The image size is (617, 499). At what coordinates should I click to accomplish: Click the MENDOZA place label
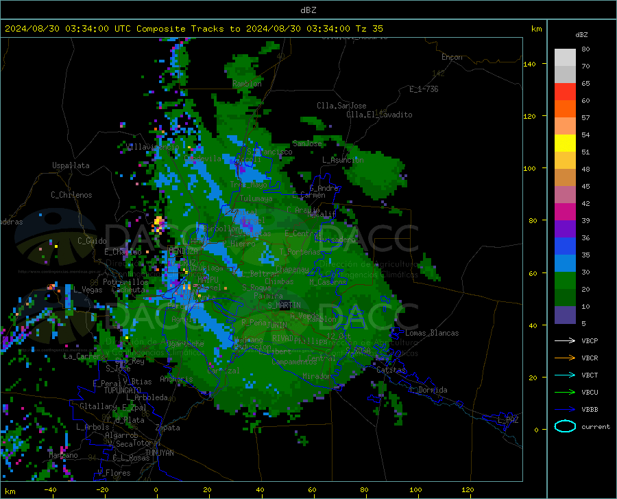point(183,251)
